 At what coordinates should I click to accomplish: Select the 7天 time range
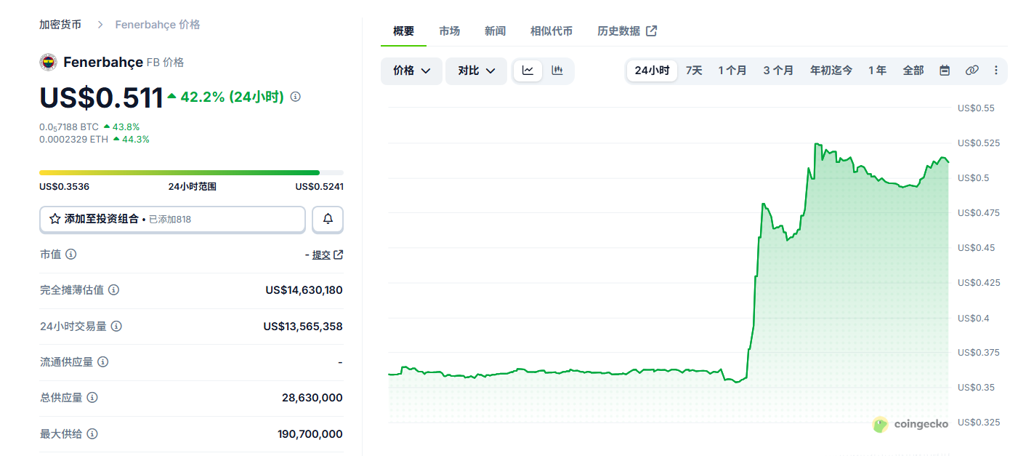click(694, 71)
